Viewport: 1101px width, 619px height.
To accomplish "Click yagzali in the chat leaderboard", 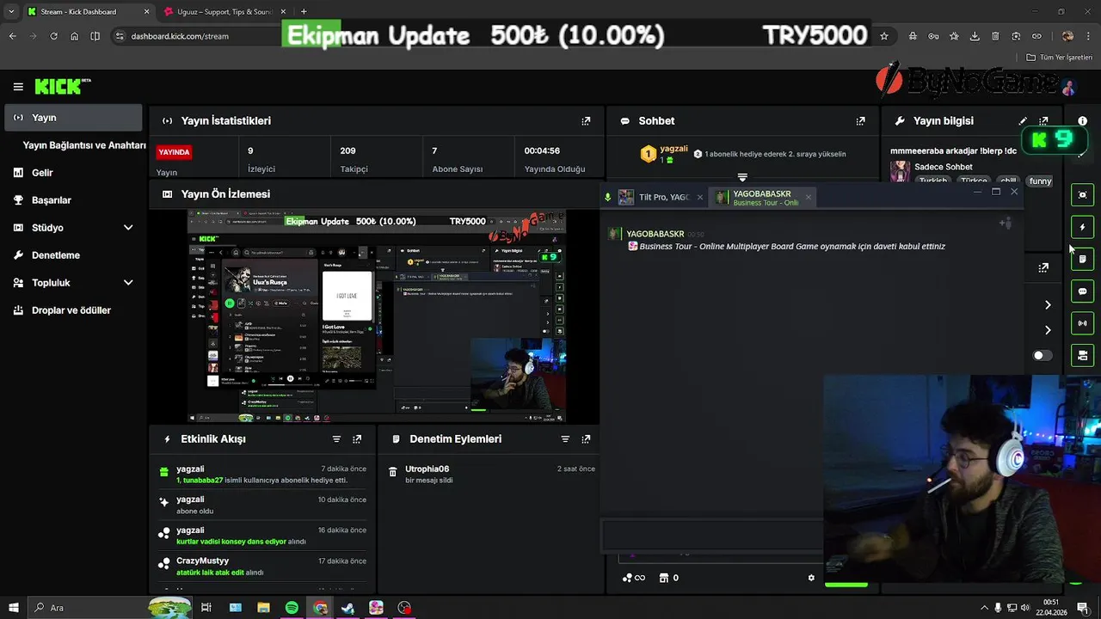I will 674,150.
